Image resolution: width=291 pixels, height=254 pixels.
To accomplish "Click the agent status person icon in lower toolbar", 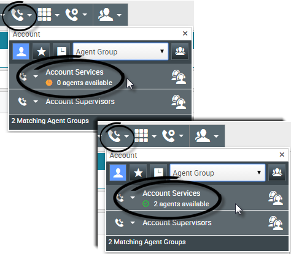I will 202,136.
